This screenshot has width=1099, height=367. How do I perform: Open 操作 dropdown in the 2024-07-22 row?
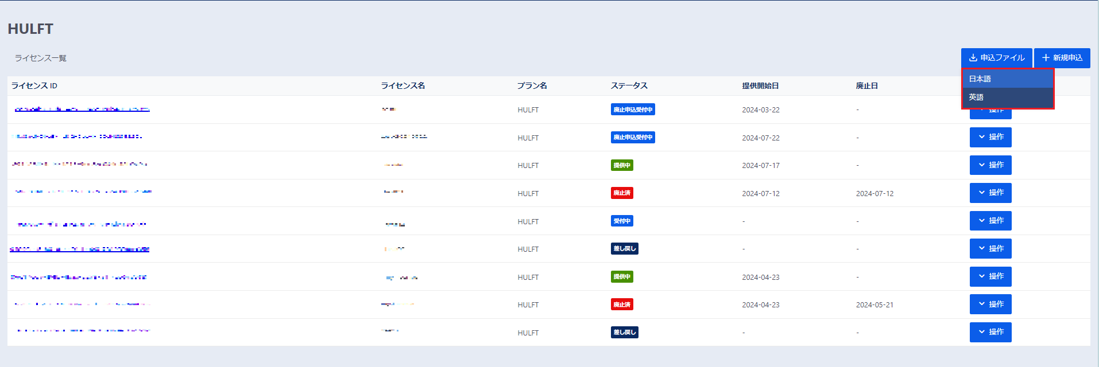tap(990, 137)
